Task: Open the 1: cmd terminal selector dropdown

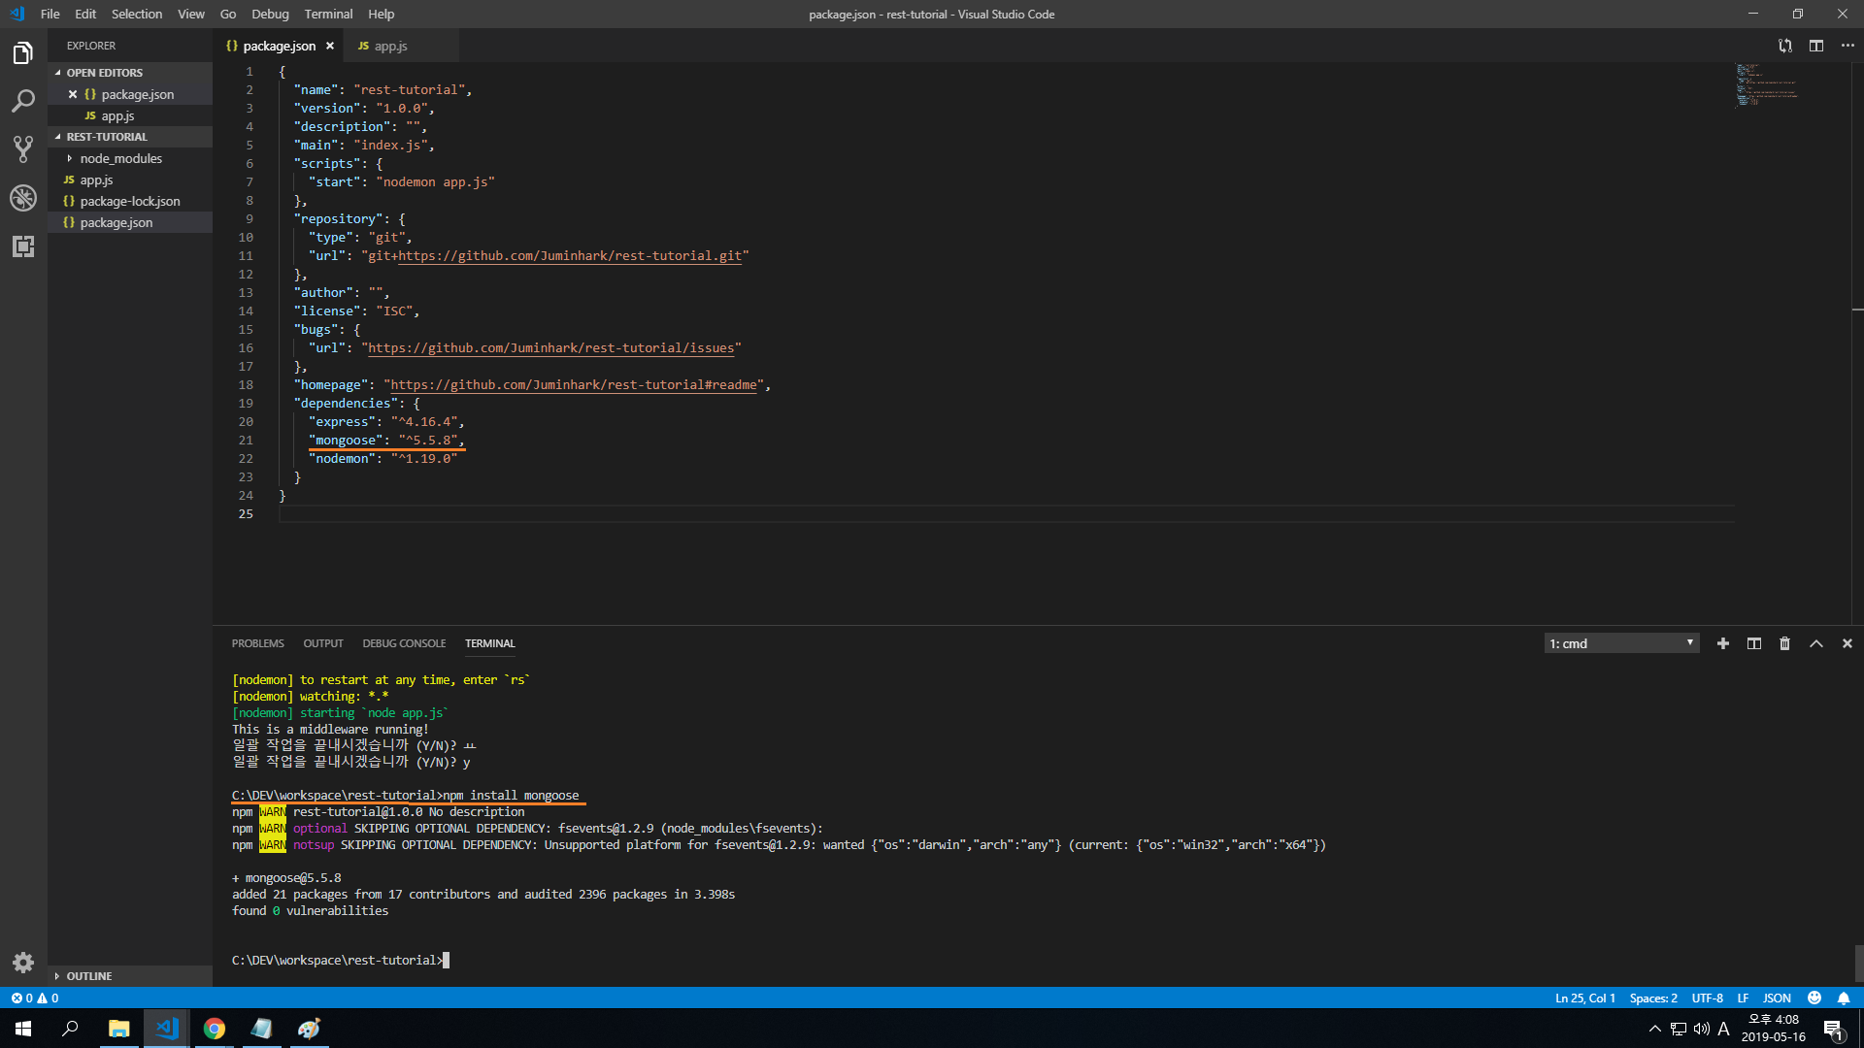Action: tap(1621, 643)
